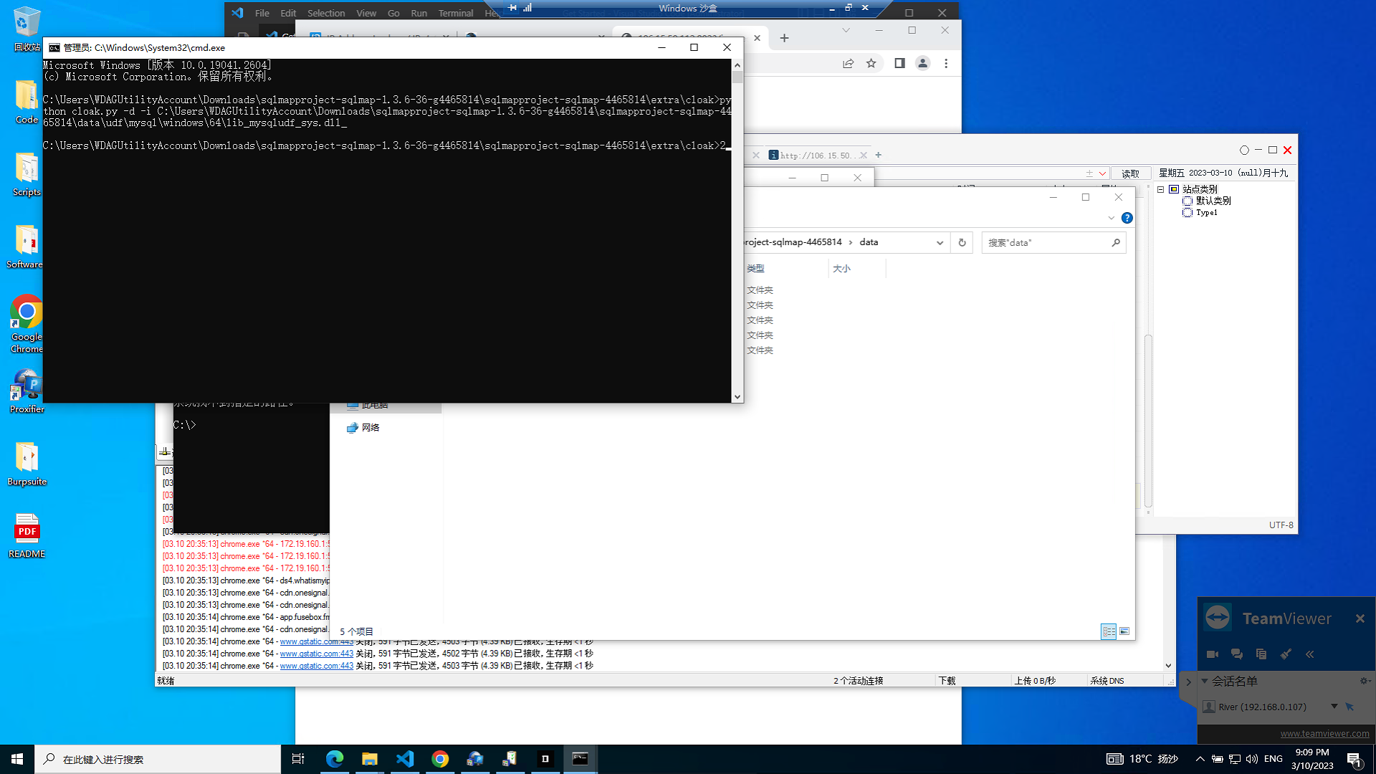Toggle Chrome side panel icon
The height and width of the screenshot is (774, 1376).
[899, 63]
